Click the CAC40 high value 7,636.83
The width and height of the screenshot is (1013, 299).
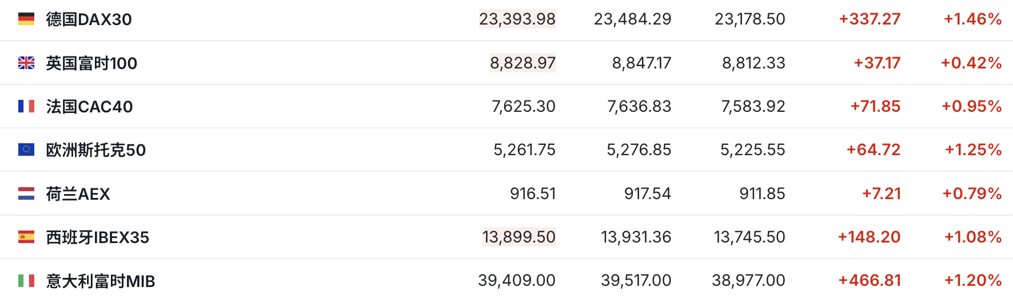[x=639, y=107]
